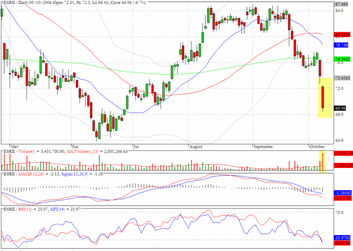Select the 87.484 upper band price label
This screenshot has height=251, width=353.
click(342, 4)
